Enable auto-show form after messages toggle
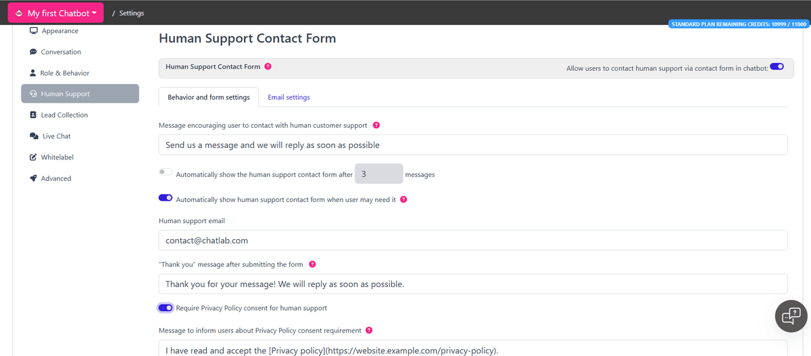Screen dimensions: 811x356 click(166, 173)
